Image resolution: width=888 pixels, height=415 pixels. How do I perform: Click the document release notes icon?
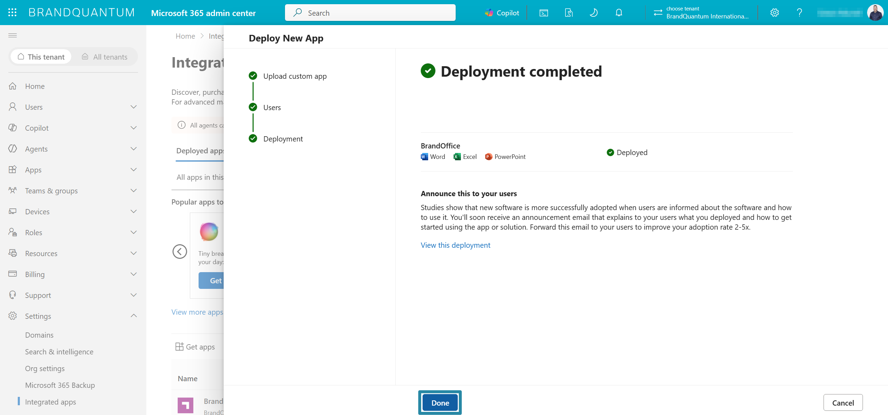pos(569,13)
